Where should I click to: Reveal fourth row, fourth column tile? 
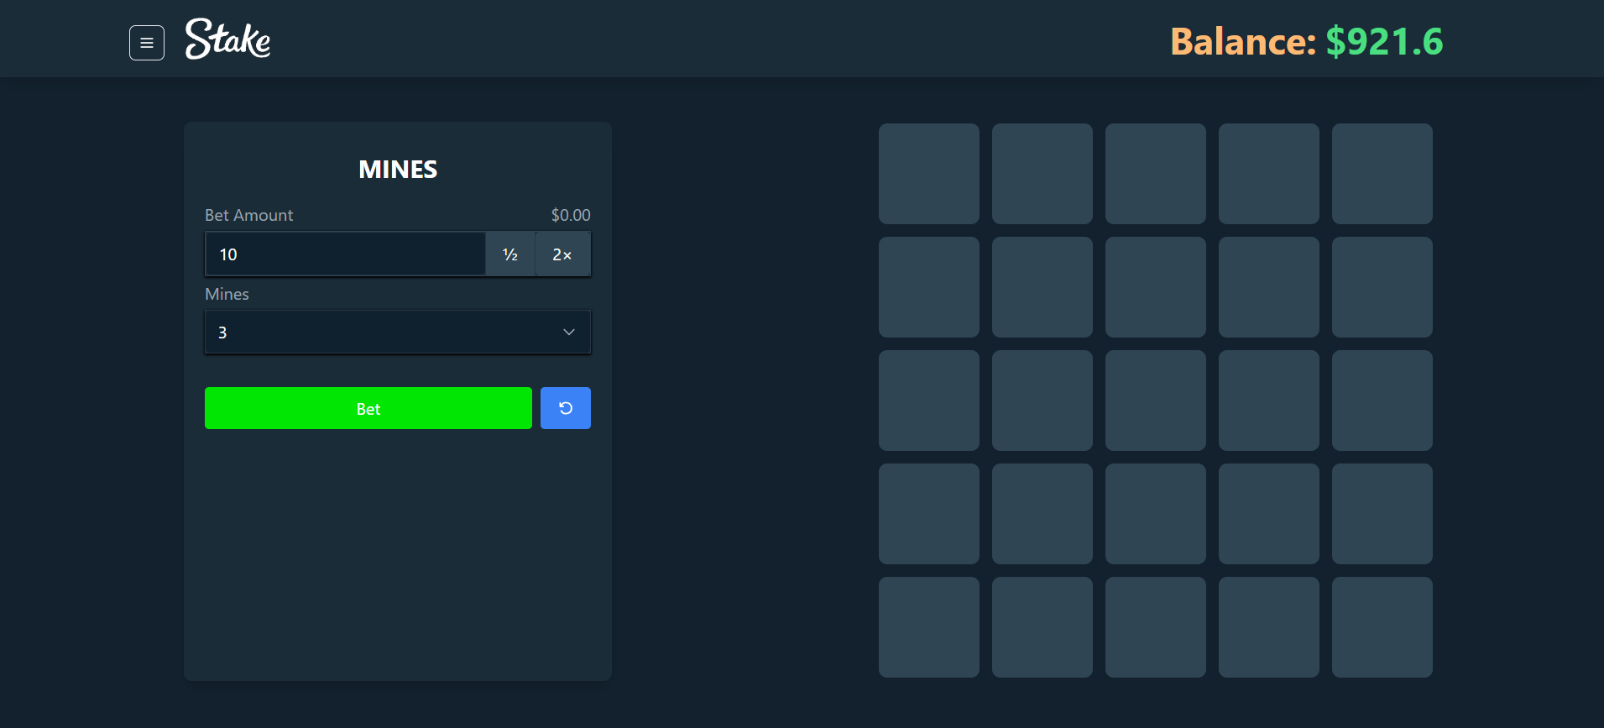[x=1268, y=514]
